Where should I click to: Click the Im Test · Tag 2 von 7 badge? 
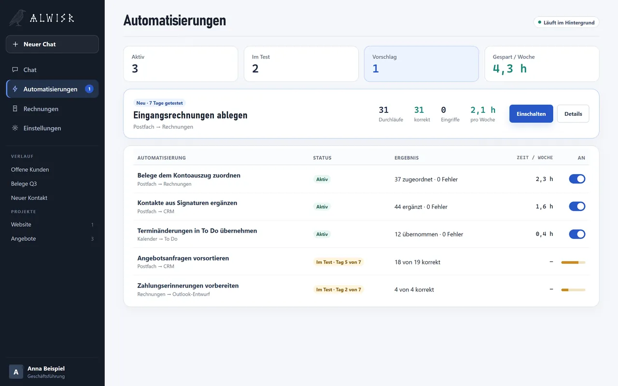pyautogui.click(x=338, y=289)
